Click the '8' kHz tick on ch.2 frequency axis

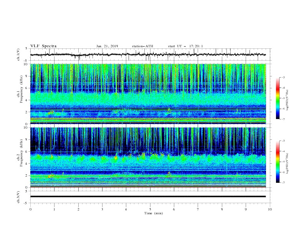pos(27,140)
